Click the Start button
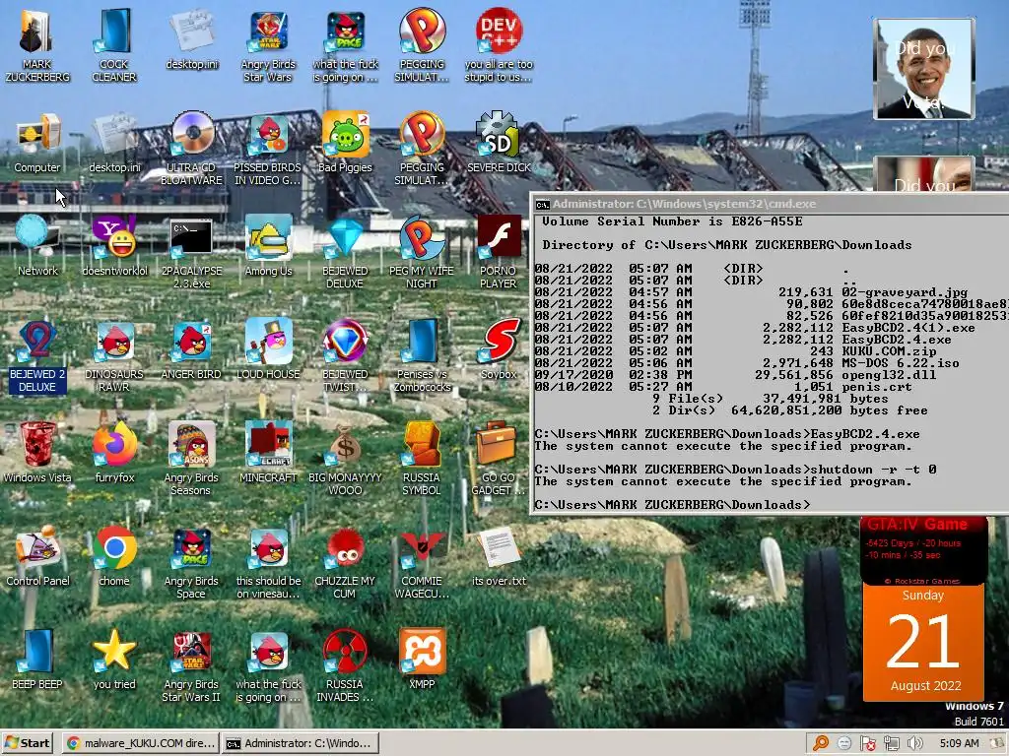 click(28, 743)
